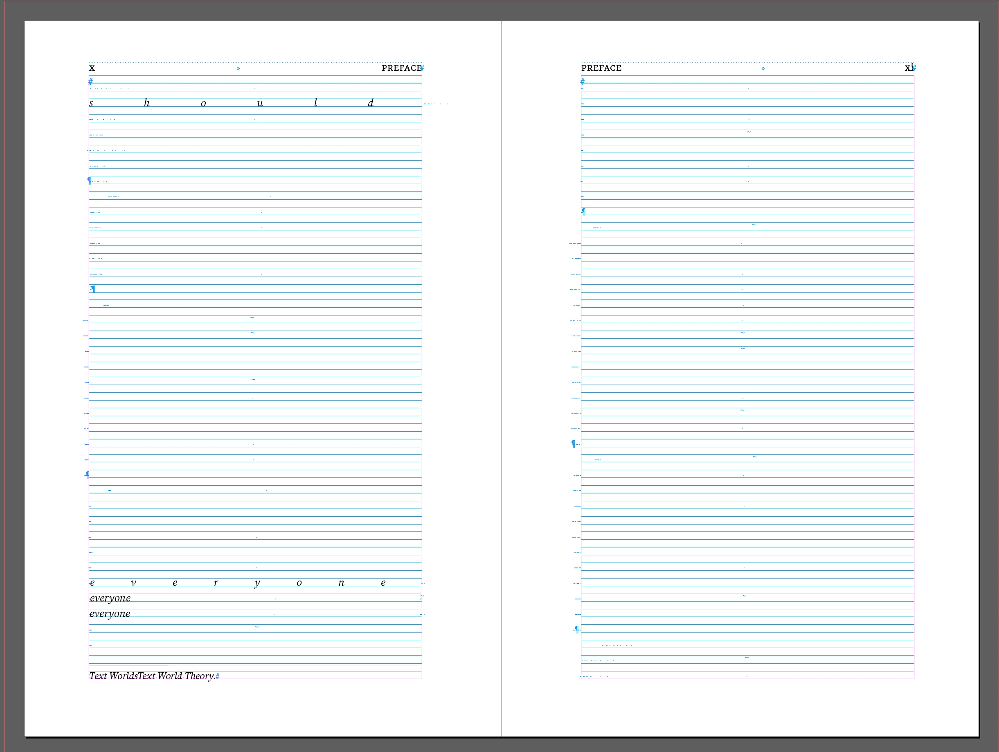999x752 pixels.
Task: Click the hash marker atop left text frame
Action: coord(91,81)
